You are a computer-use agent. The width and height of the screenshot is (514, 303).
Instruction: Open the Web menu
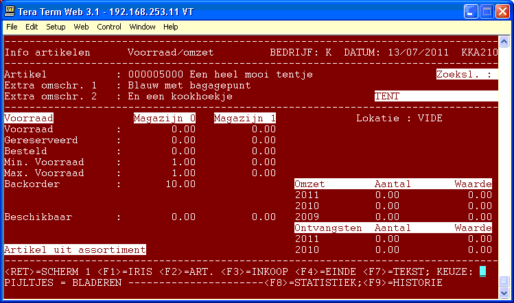click(x=81, y=27)
